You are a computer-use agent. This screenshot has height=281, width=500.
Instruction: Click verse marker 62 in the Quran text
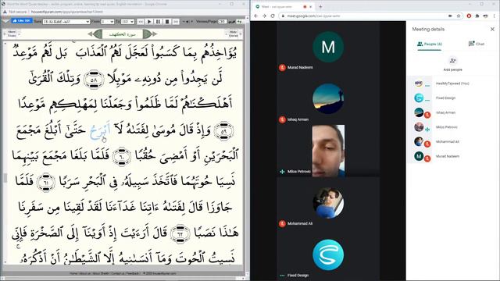coord(180,234)
